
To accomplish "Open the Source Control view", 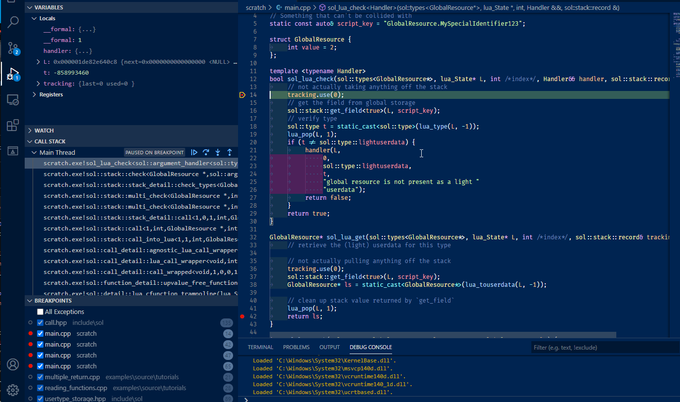I will click(x=12, y=48).
